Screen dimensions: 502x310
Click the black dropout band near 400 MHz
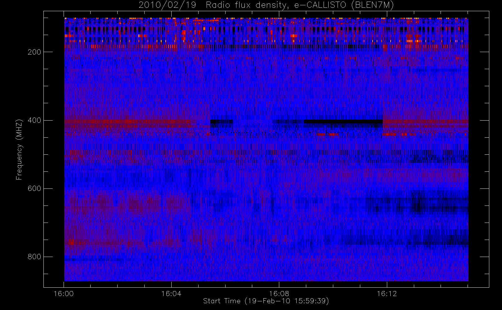343,122
